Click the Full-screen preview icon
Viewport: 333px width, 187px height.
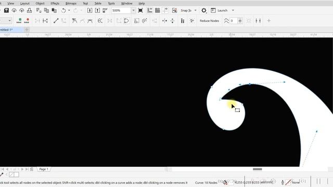point(140,10)
